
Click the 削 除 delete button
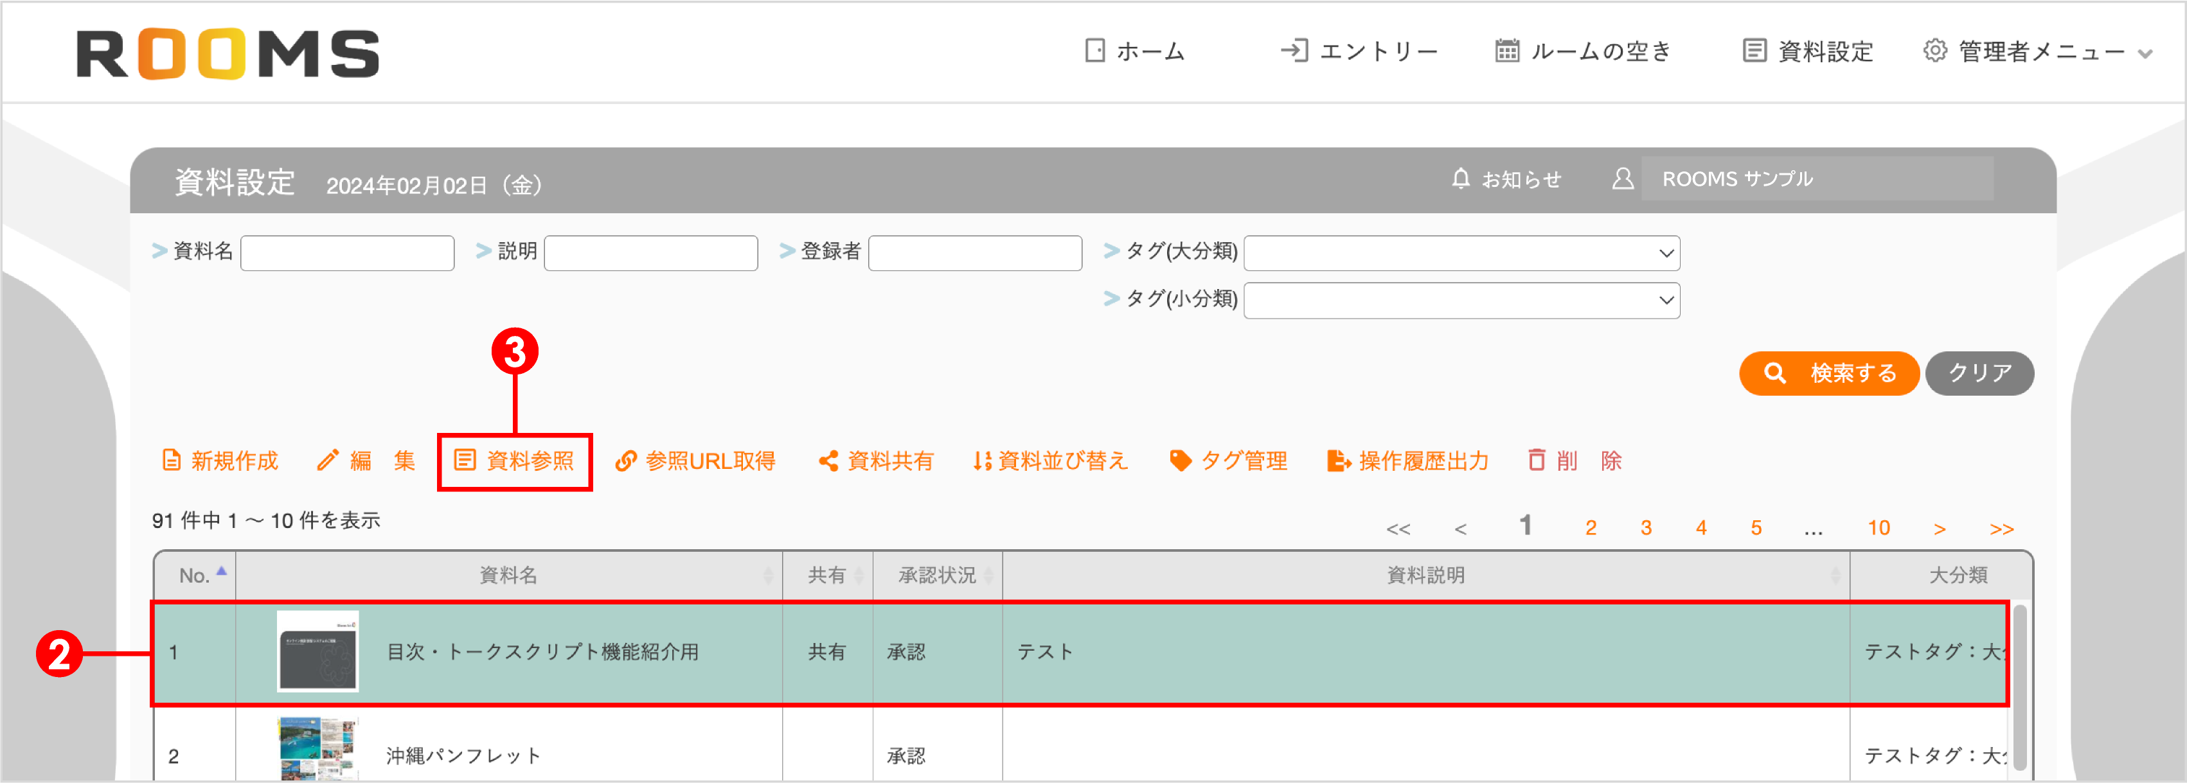(x=1575, y=461)
